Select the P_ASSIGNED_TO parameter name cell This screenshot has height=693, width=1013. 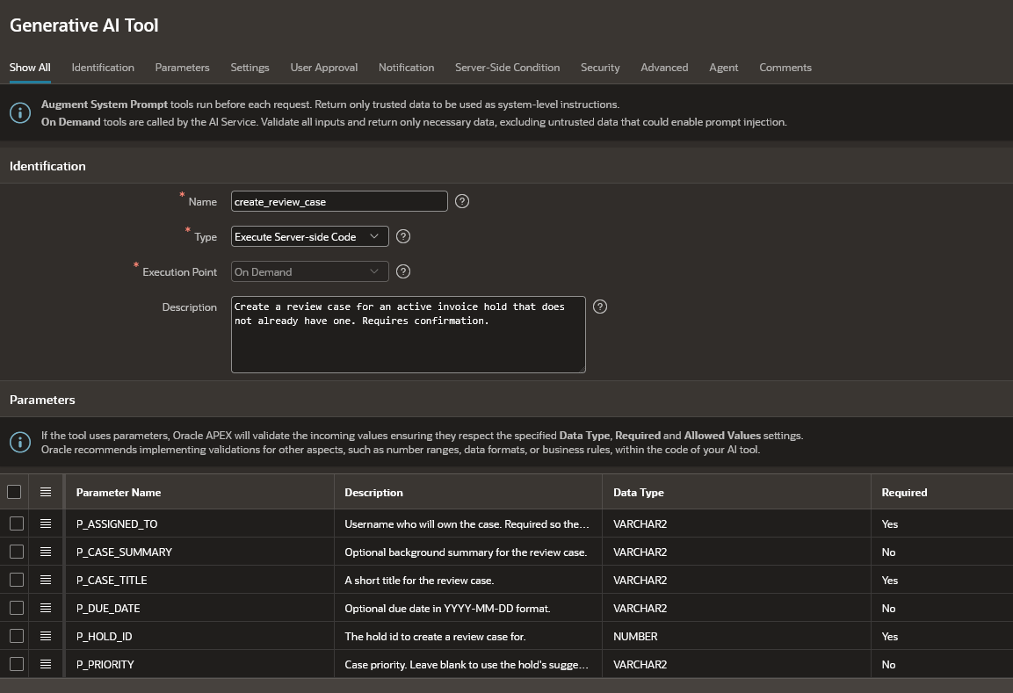[x=199, y=523]
